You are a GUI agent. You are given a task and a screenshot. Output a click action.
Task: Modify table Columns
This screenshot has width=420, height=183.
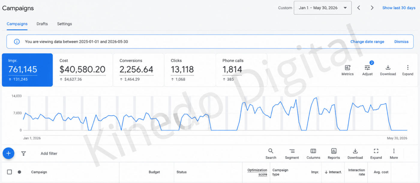(x=313, y=154)
